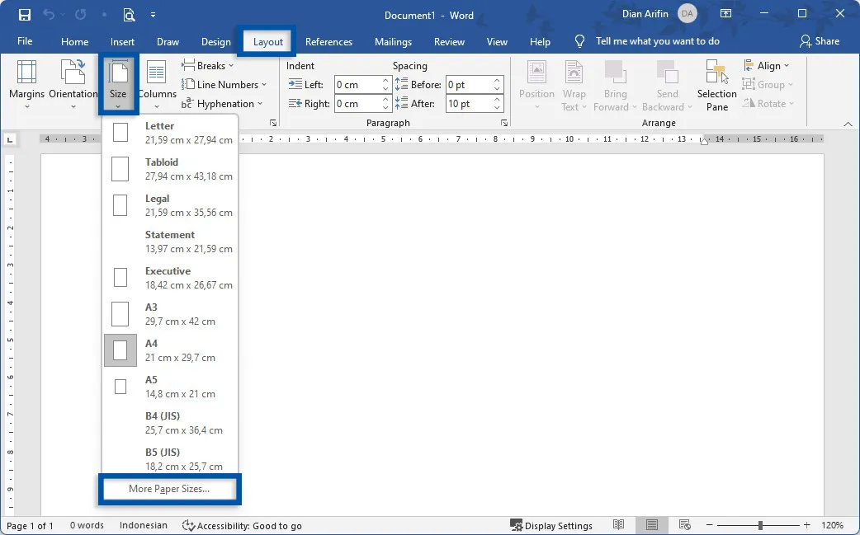The width and height of the screenshot is (860, 535).
Task: Open the Wrap Text options
Action: [x=574, y=82]
